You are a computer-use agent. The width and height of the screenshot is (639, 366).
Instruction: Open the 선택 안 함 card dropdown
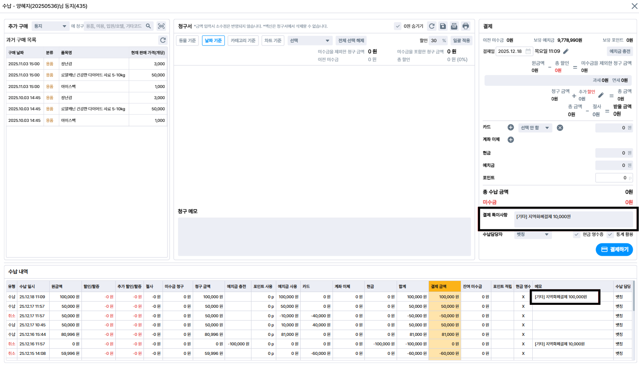coord(535,128)
